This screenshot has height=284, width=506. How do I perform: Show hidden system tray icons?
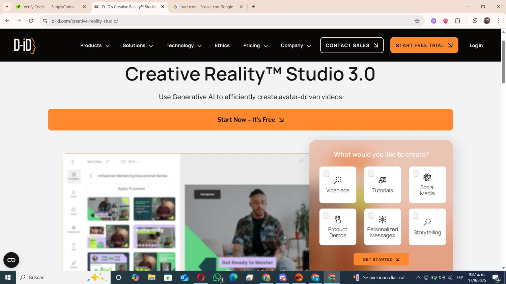tap(418, 278)
